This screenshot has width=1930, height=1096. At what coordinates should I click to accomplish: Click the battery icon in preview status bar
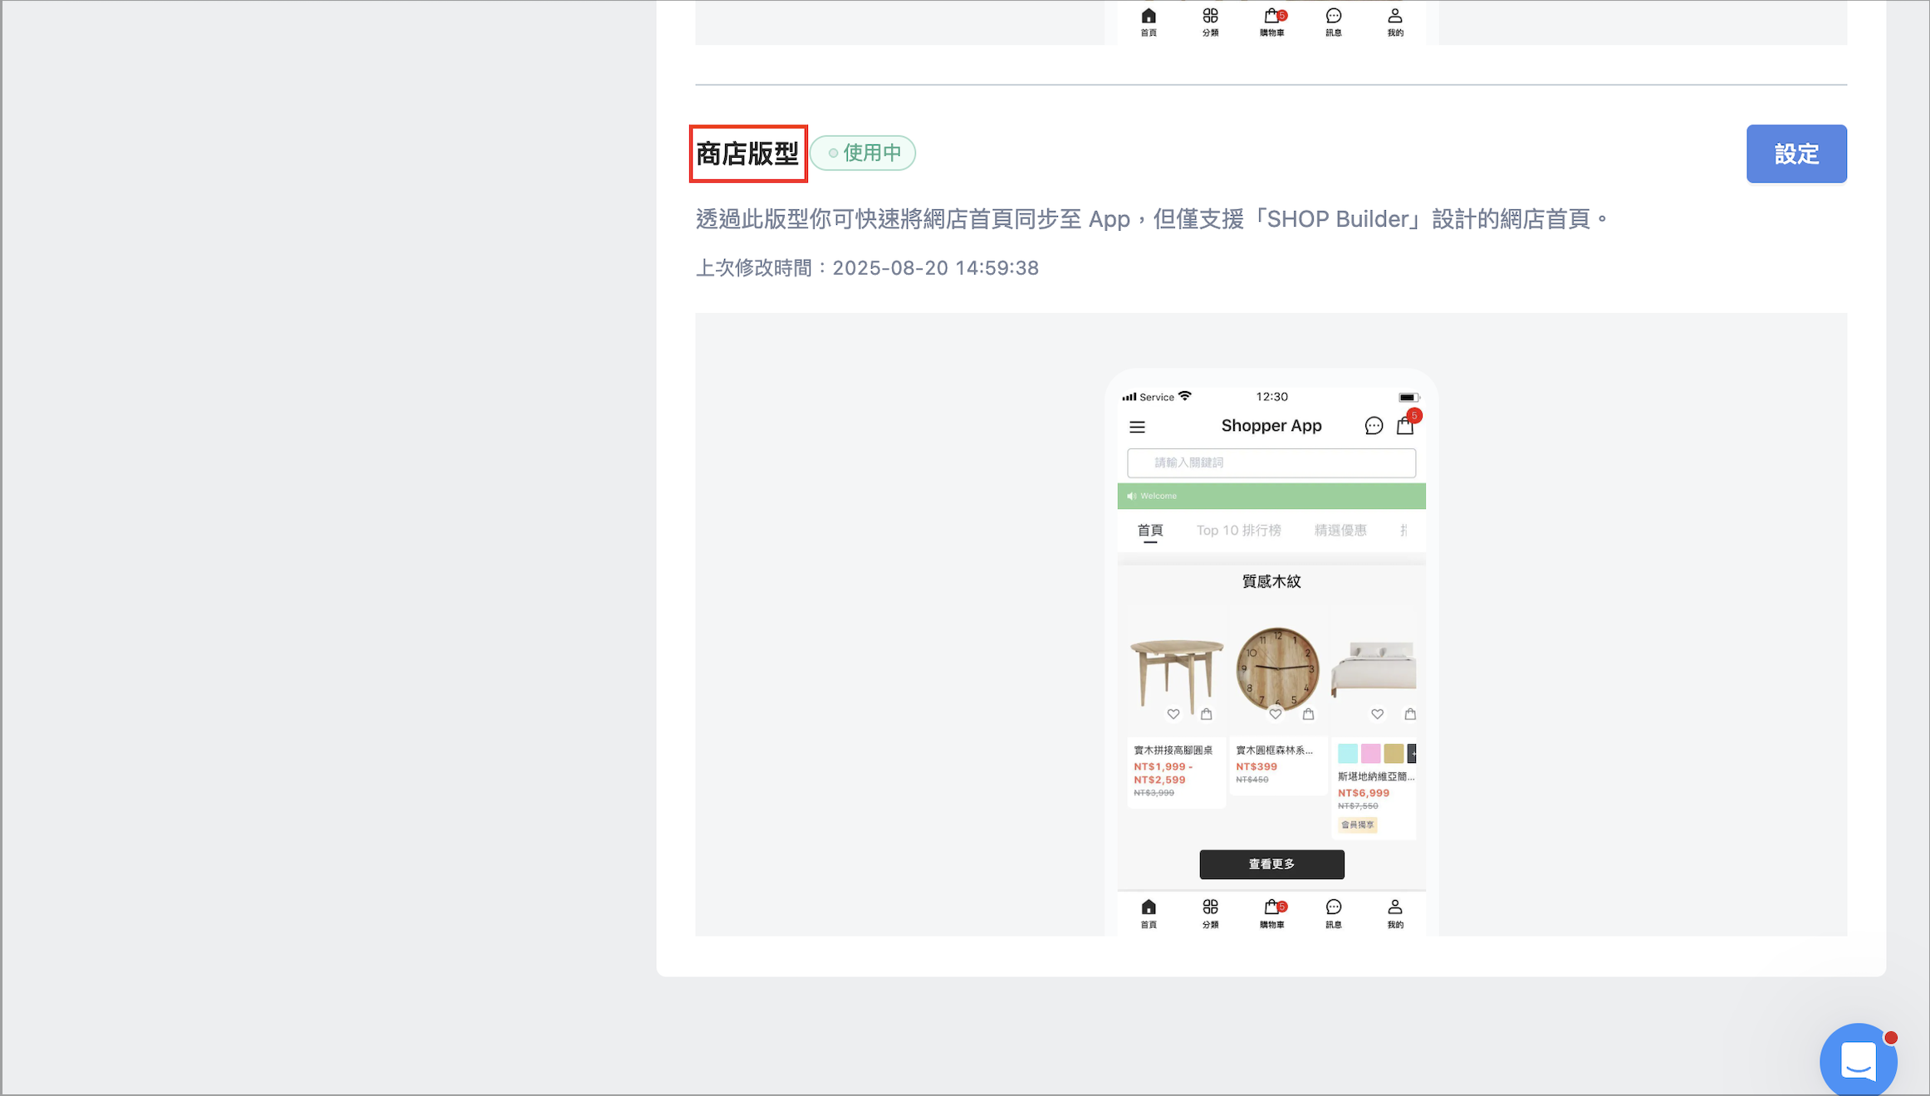(1409, 398)
